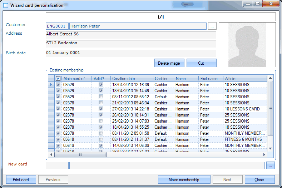282x188 pixels.
Task: Click the Delete image button
Action: click(169, 63)
